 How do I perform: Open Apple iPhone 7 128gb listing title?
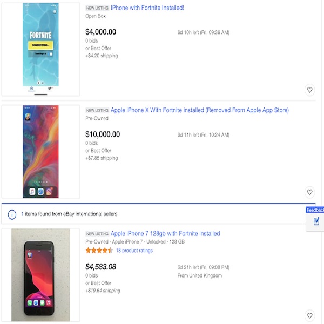pyautogui.click(x=165, y=234)
